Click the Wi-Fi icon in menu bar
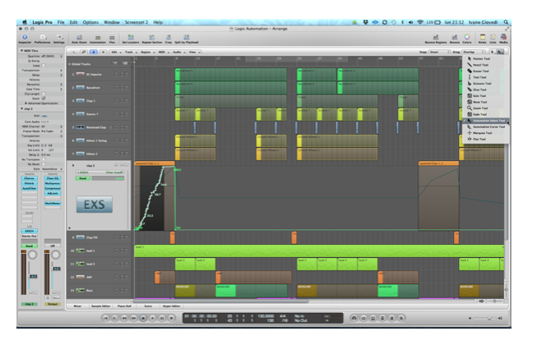 click(x=420, y=22)
